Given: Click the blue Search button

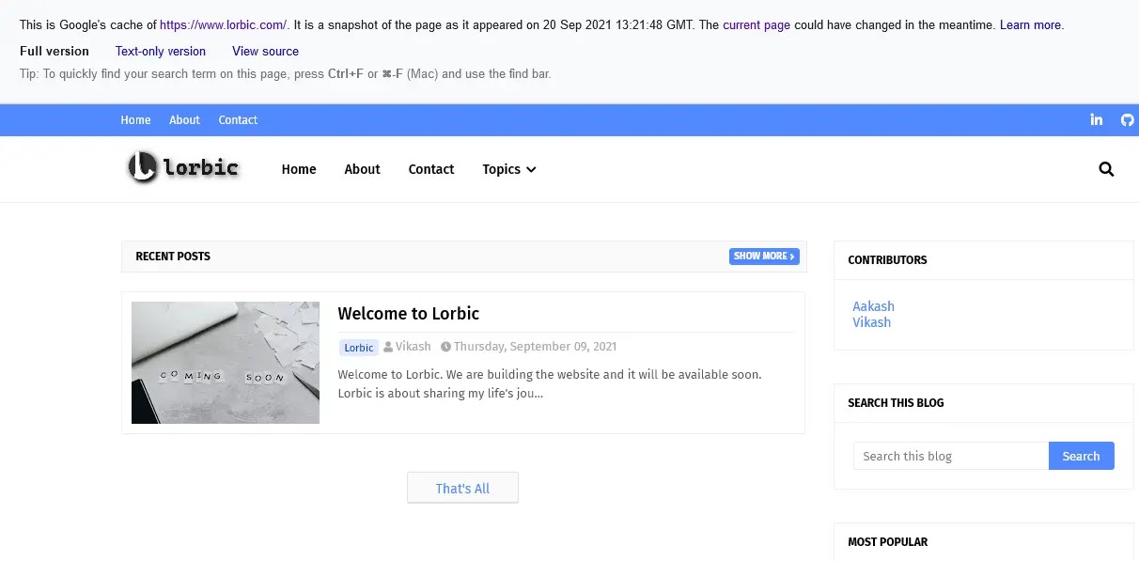Looking at the screenshot, I should click(1081, 456).
